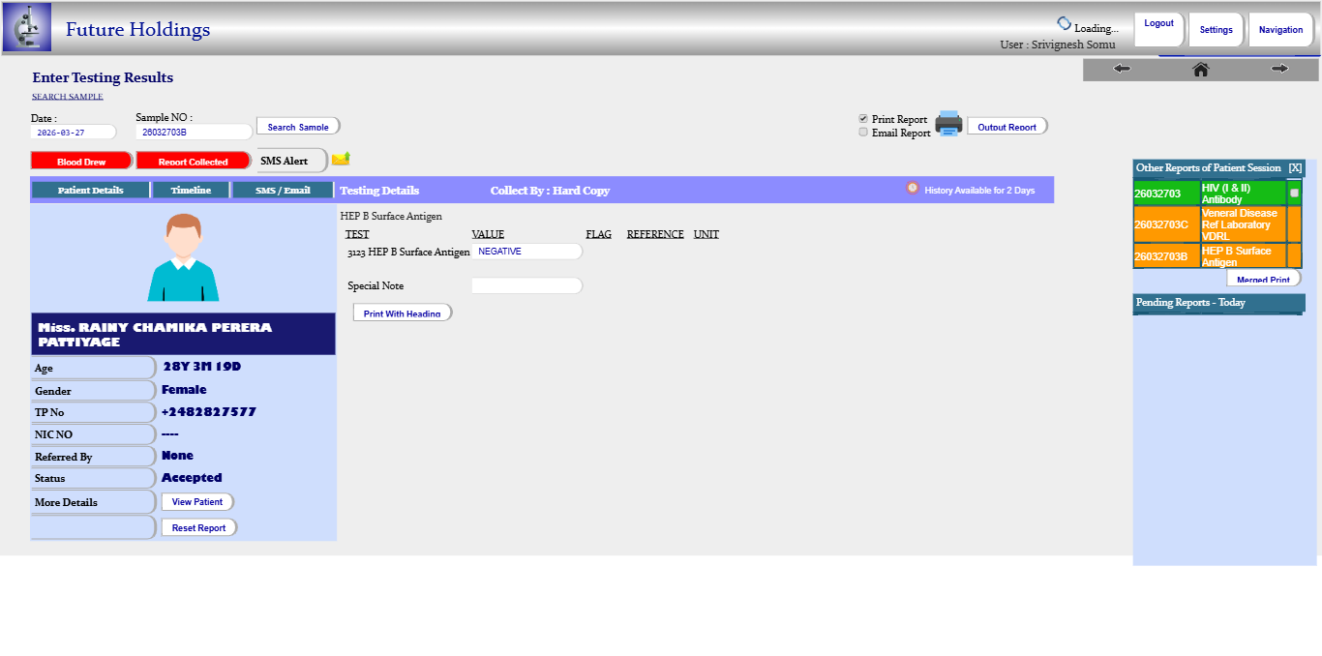Open the SMS / Email tab

pyautogui.click(x=283, y=191)
